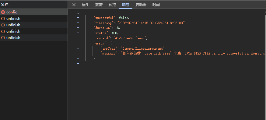Click the JSON icon of first unfinish request

pyautogui.click(x=3, y=19)
